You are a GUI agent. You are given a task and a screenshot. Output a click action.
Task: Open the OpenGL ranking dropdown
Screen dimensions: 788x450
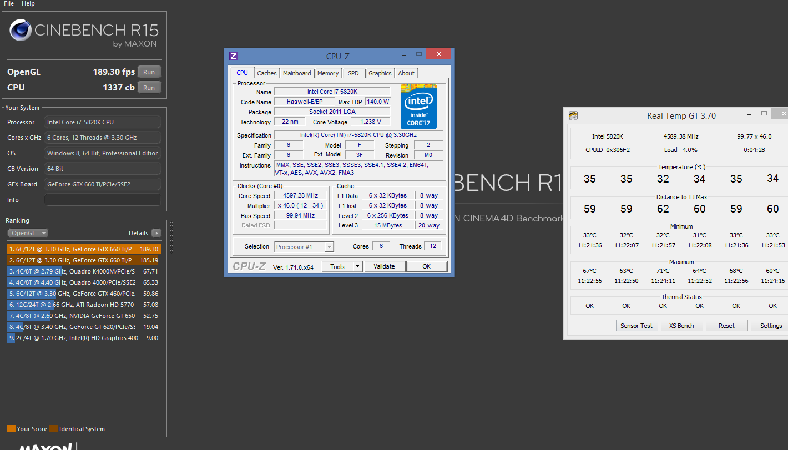point(28,233)
